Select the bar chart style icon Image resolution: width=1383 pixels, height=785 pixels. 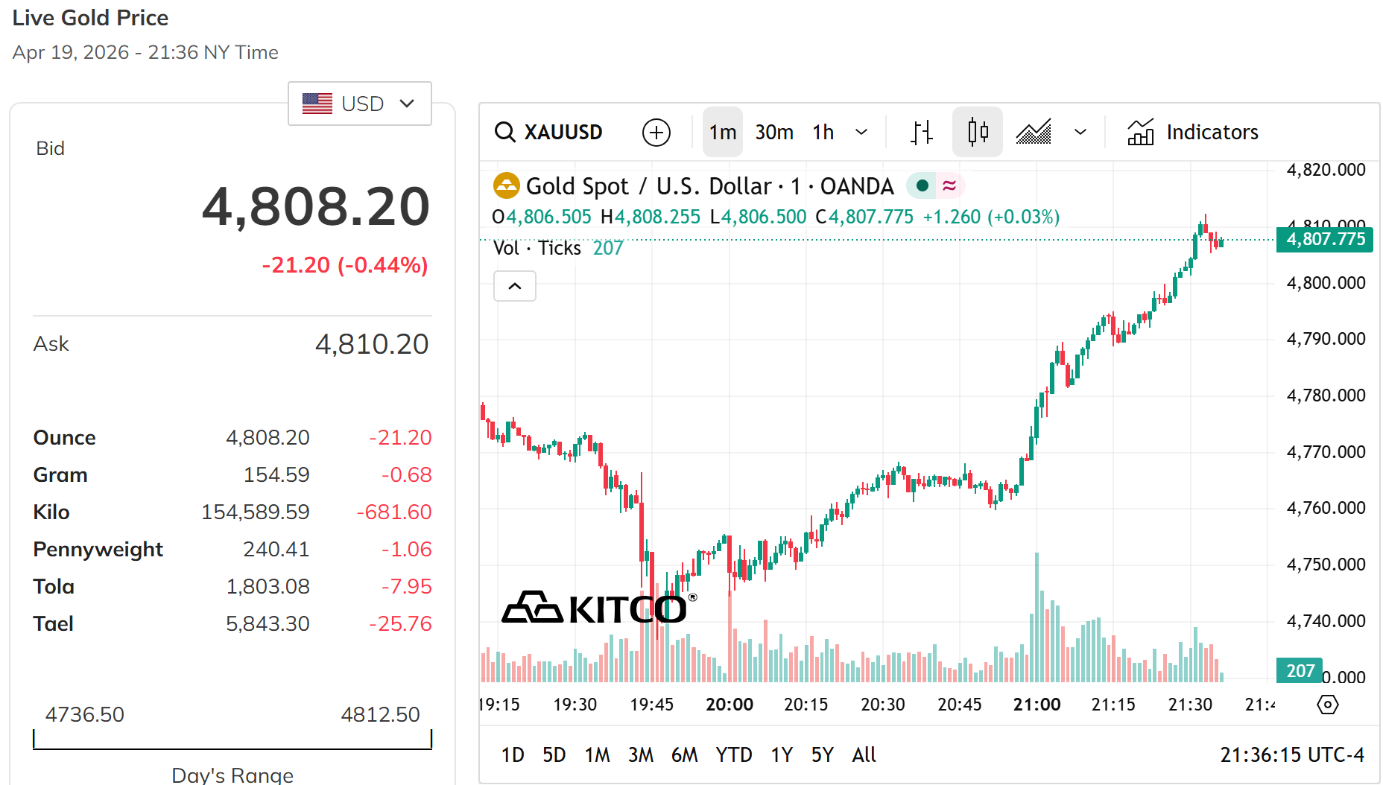point(922,133)
